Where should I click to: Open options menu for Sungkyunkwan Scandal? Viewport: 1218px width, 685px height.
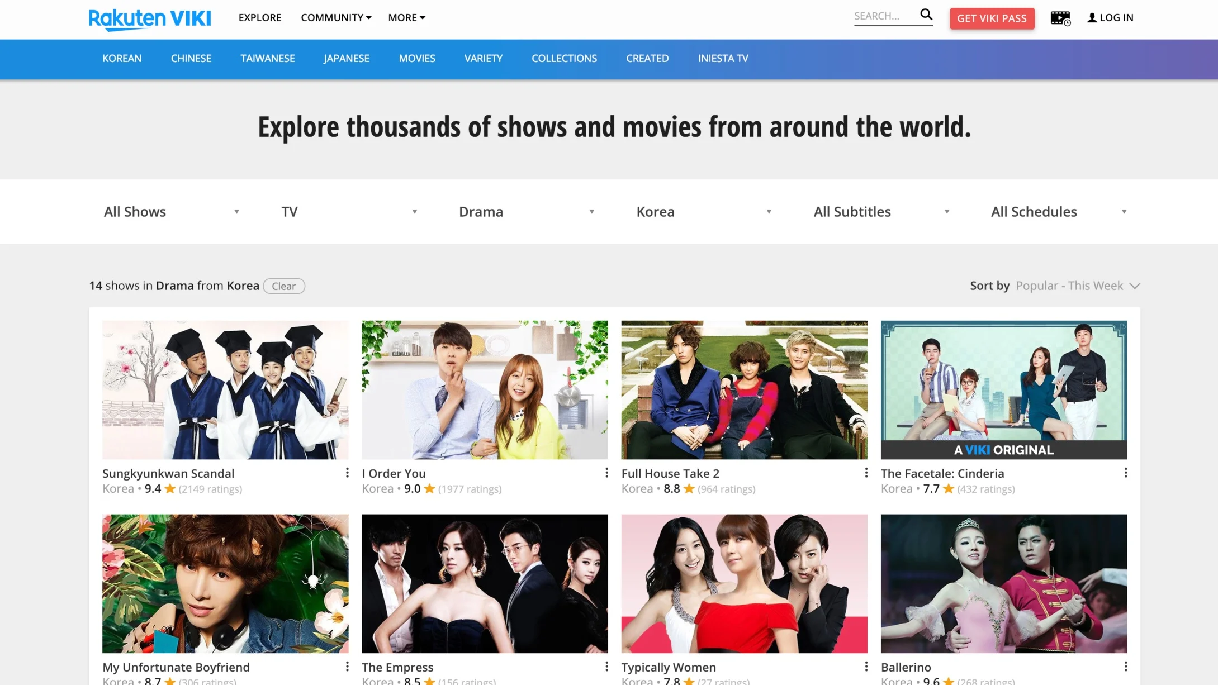[x=347, y=473]
